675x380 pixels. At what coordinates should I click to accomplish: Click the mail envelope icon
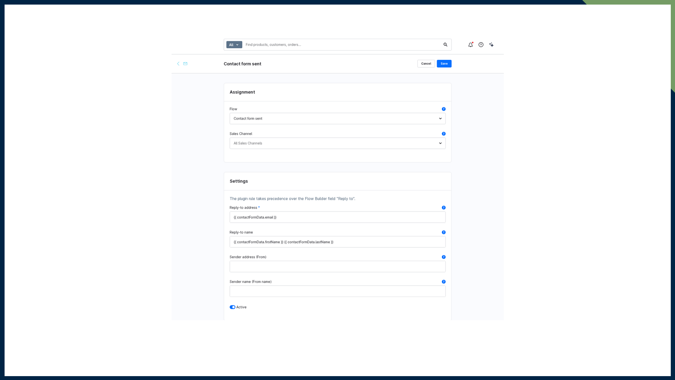(x=185, y=64)
